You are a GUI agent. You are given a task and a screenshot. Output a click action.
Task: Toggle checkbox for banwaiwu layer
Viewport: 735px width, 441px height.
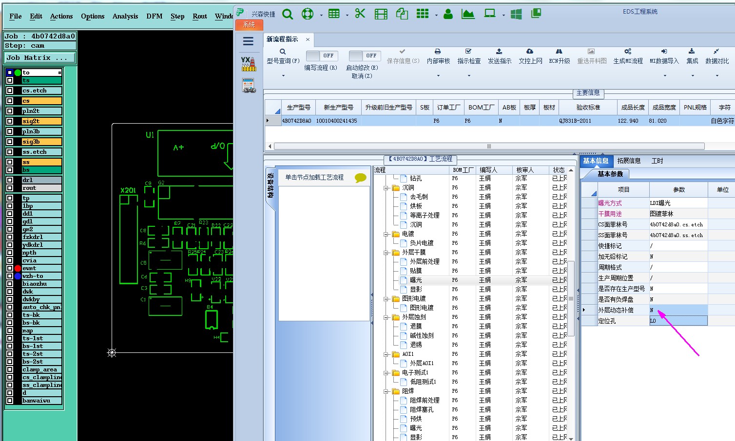point(10,401)
